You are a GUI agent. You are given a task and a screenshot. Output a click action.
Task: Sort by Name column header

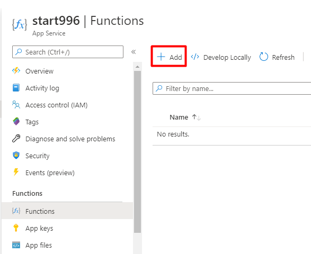pyautogui.click(x=179, y=117)
